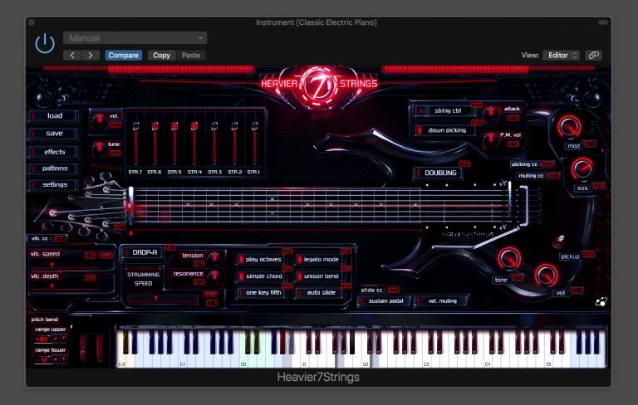Go to next preset arrow
The width and height of the screenshot is (638, 405).
coord(91,55)
